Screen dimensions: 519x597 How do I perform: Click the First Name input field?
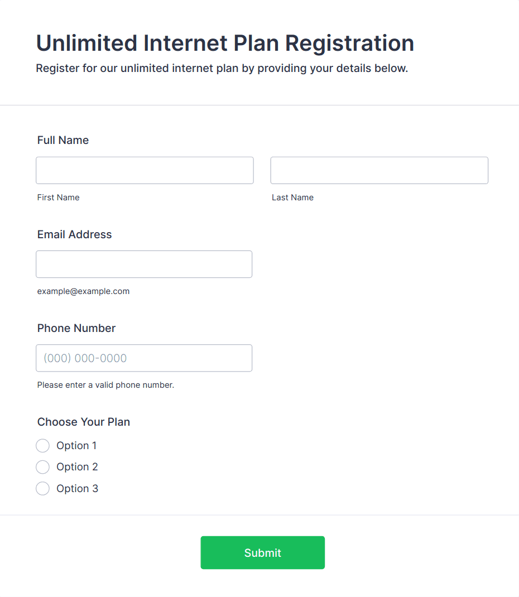[145, 170]
